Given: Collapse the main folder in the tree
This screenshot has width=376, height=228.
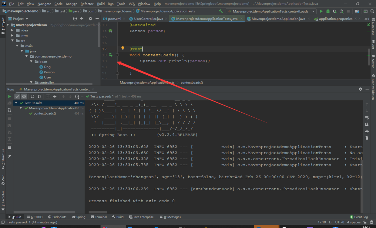Looking at the screenshot, I should 17,46.
